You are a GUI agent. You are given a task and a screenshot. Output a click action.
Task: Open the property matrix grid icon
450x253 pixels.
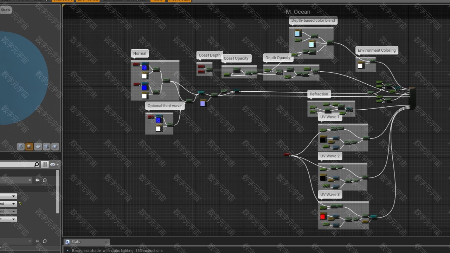pyautogui.click(x=45, y=164)
